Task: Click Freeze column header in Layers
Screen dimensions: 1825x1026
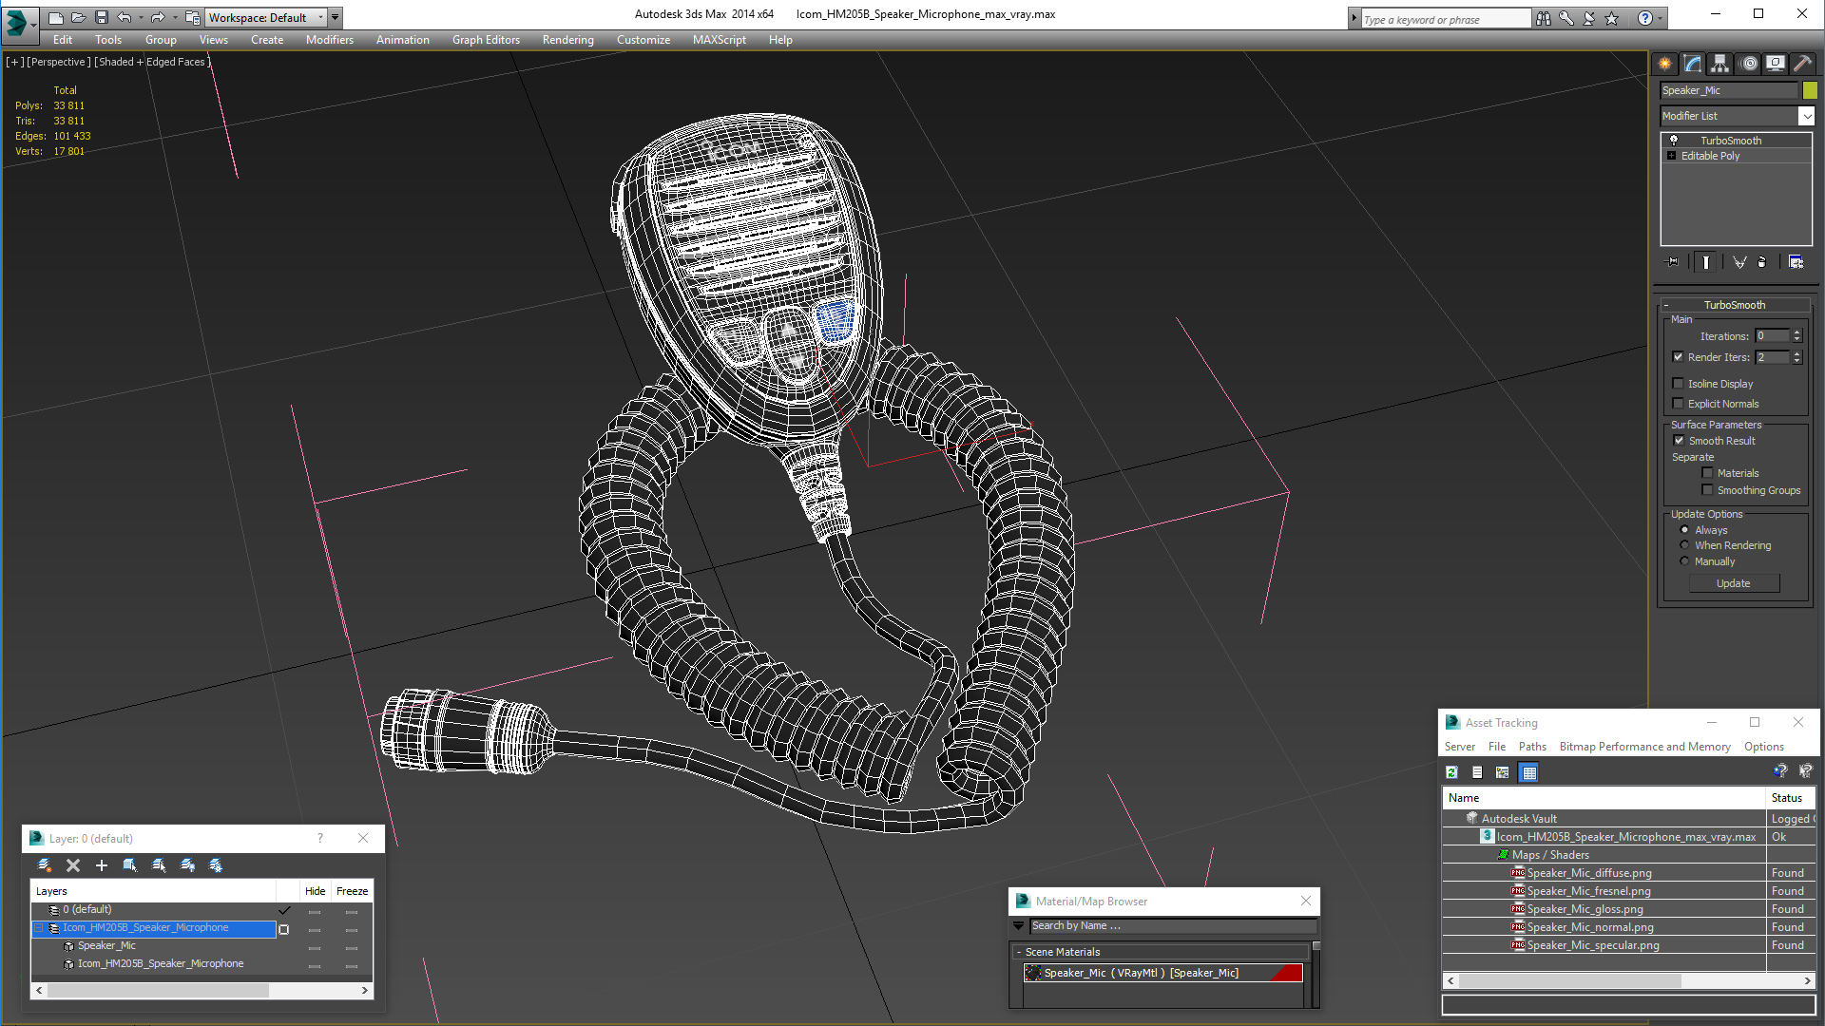Action: (x=352, y=891)
